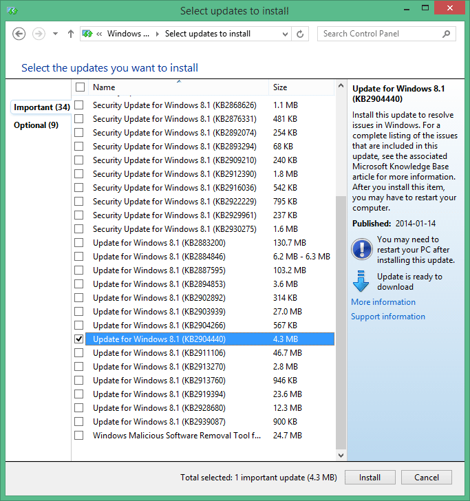Image resolution: width=470 pixels, height=501 pixels.
Task: Select the Important (34) tab
Action: 41,107
